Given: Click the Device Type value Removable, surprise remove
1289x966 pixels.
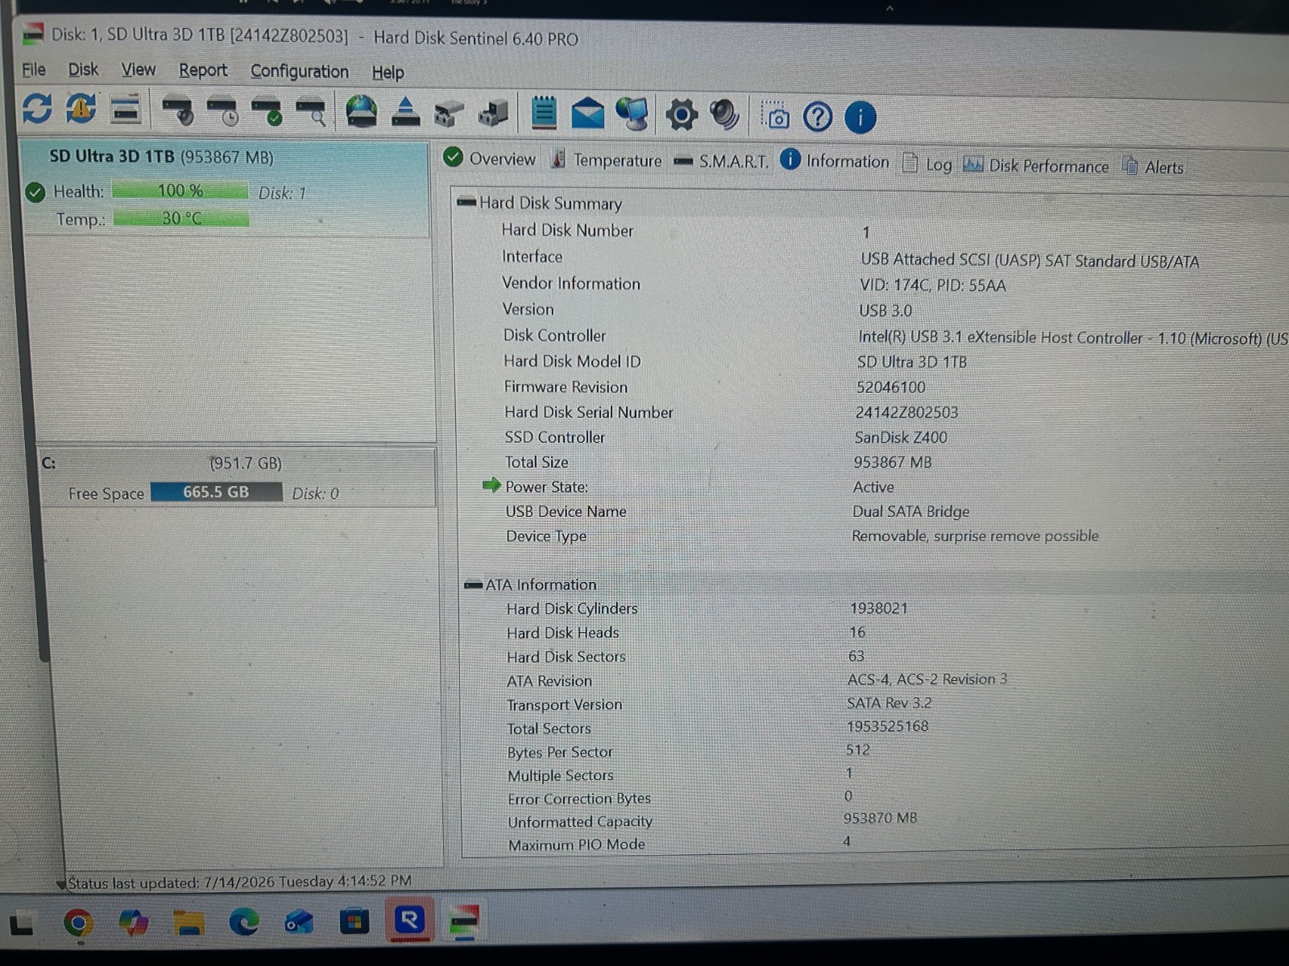Looking at the screenshot, I should tap(976, 536).
